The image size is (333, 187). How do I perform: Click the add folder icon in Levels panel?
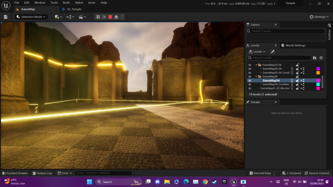[x=314, y=58]
